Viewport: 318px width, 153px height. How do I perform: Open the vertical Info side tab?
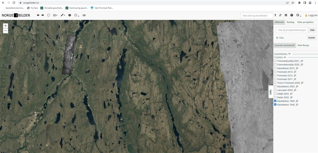pyautogui.click(x=271, y=92)
